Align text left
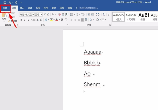This screenshot has width=158, height=110. click(x=72, y=20)
